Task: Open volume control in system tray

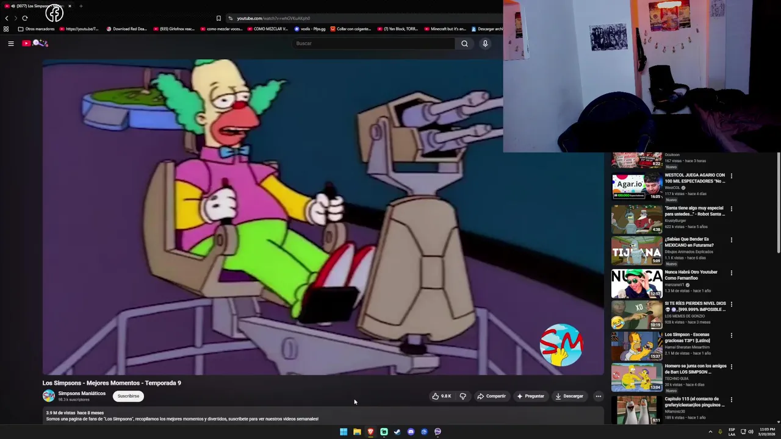Action: click(x=750, y=432)
